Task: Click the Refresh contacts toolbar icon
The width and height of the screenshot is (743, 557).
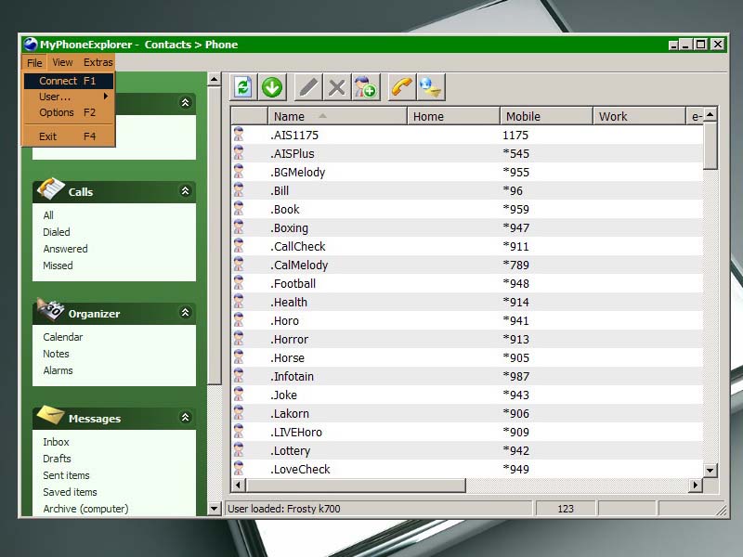Action: [243, 87]
